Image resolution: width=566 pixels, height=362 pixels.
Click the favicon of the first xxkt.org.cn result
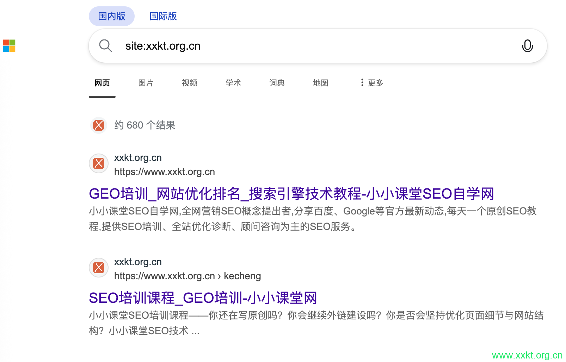(x=99, y=163)
